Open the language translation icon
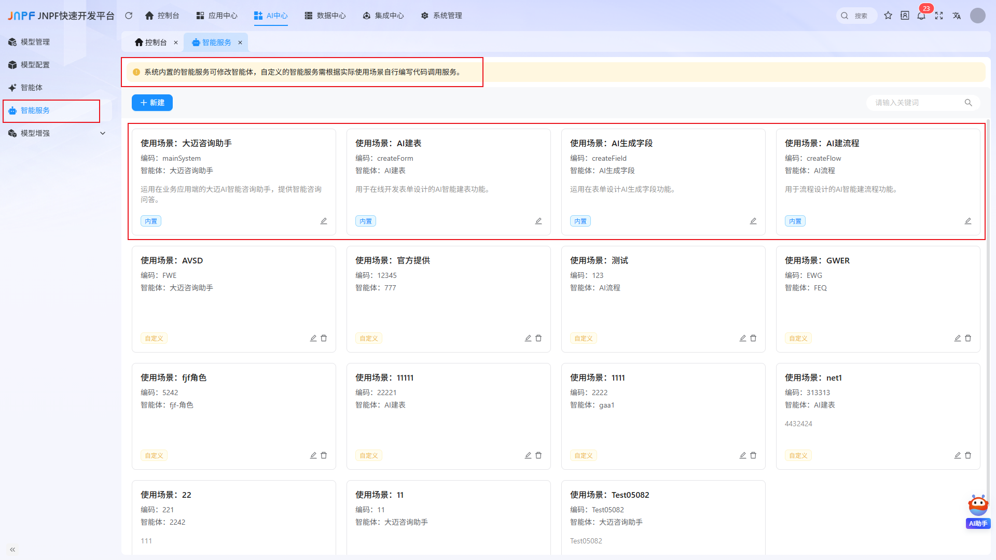 957,16
